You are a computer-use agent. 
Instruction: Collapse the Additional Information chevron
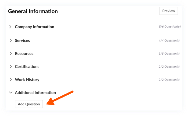(10, 92)
